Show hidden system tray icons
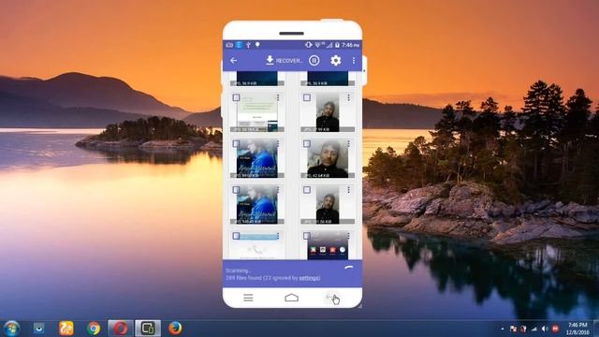 point(503,329)
